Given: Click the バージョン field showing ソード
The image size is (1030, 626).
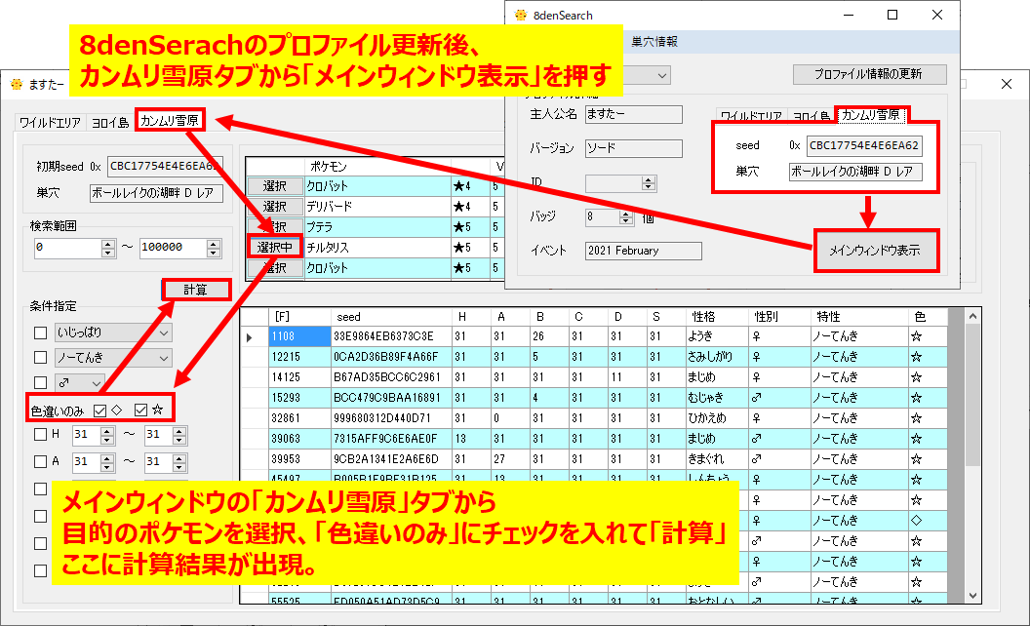Looking at the screenshot, I should (633, 148).
